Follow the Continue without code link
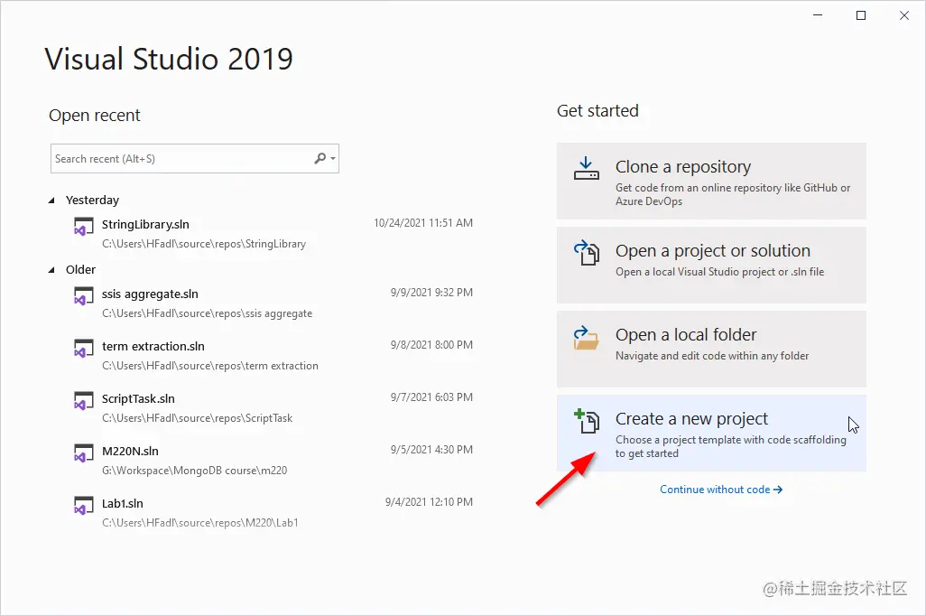926x616 pixels. 721,490
